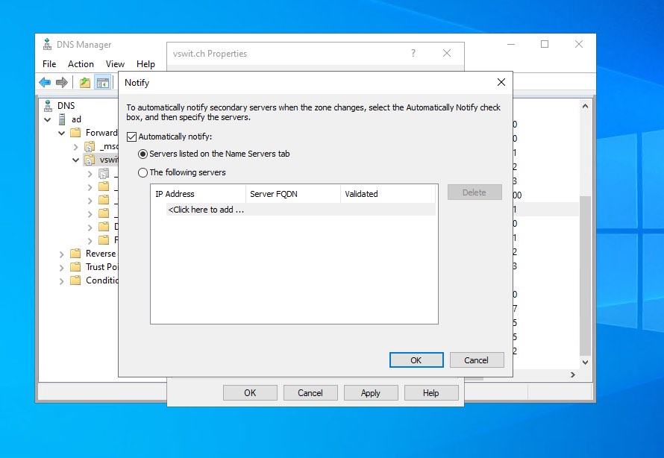
Task: Expand the Reverse Lookup Zones node
Action: pos(62,254)
